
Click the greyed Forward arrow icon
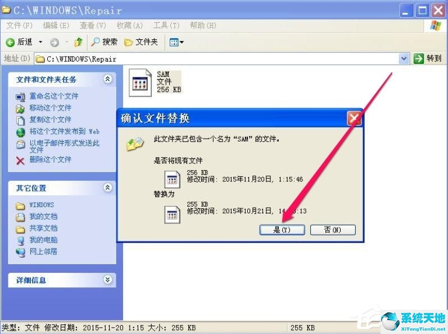click(55, 43)
